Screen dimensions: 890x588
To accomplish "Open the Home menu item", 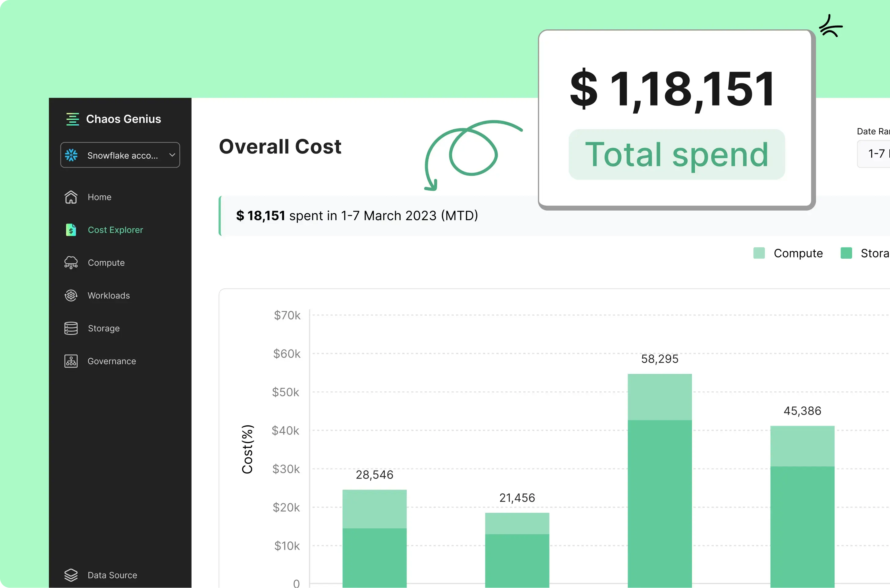I will click(x=99, y=197).
